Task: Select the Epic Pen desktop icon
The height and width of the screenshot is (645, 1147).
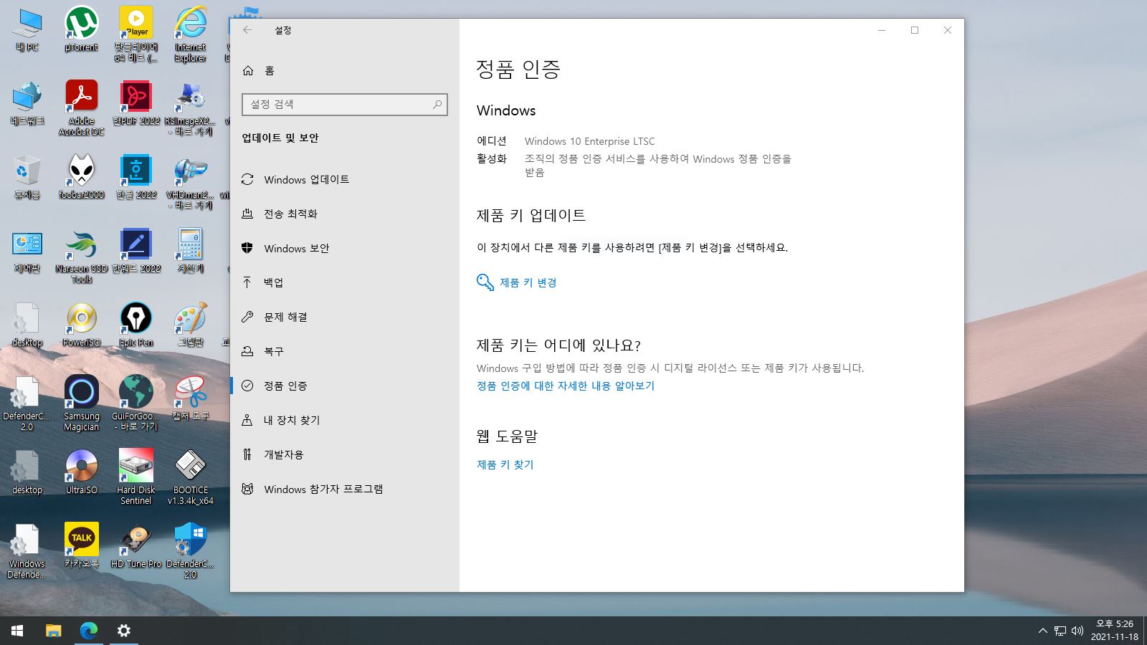Action: (x=136, y=325)
